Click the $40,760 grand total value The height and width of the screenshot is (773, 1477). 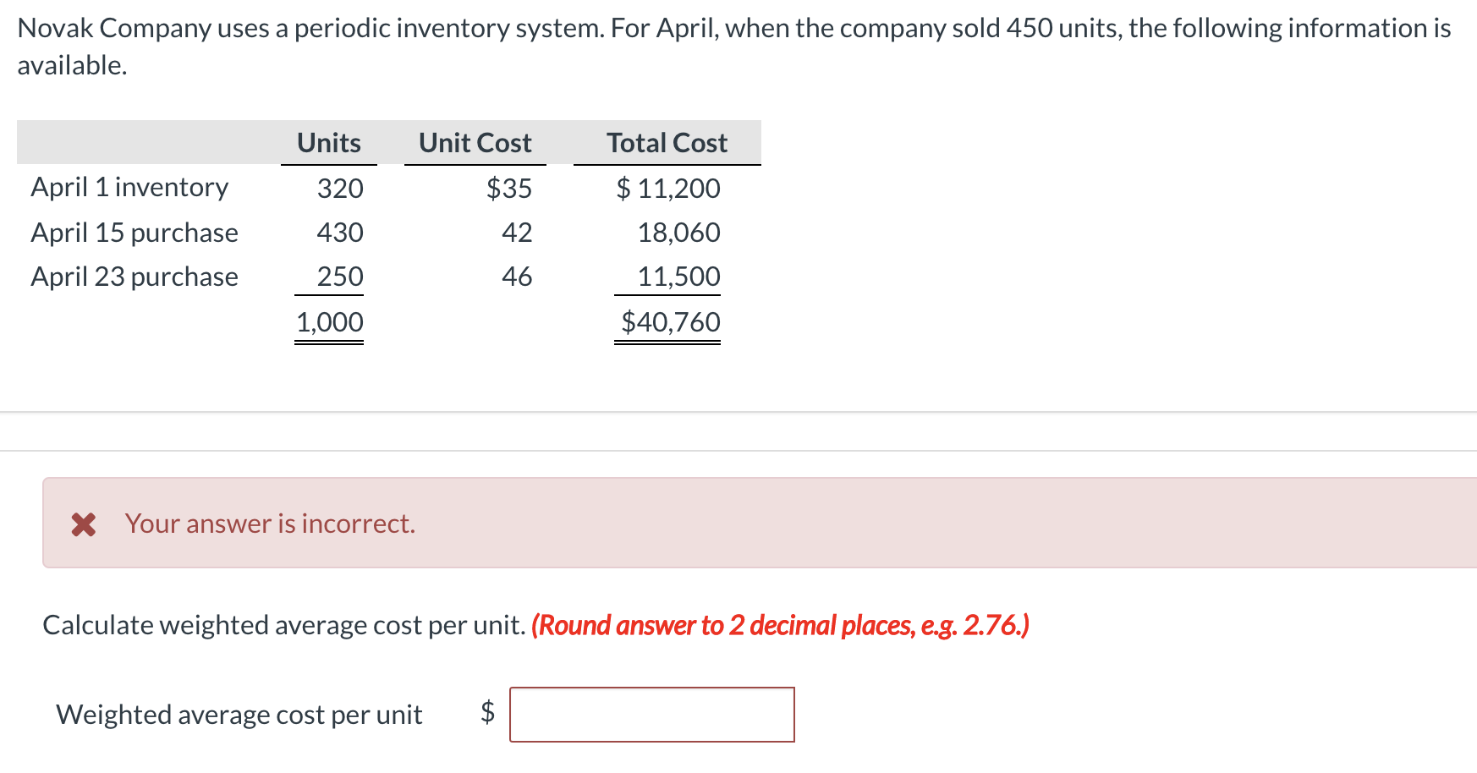pyautogui.click(x=671, y=321)
